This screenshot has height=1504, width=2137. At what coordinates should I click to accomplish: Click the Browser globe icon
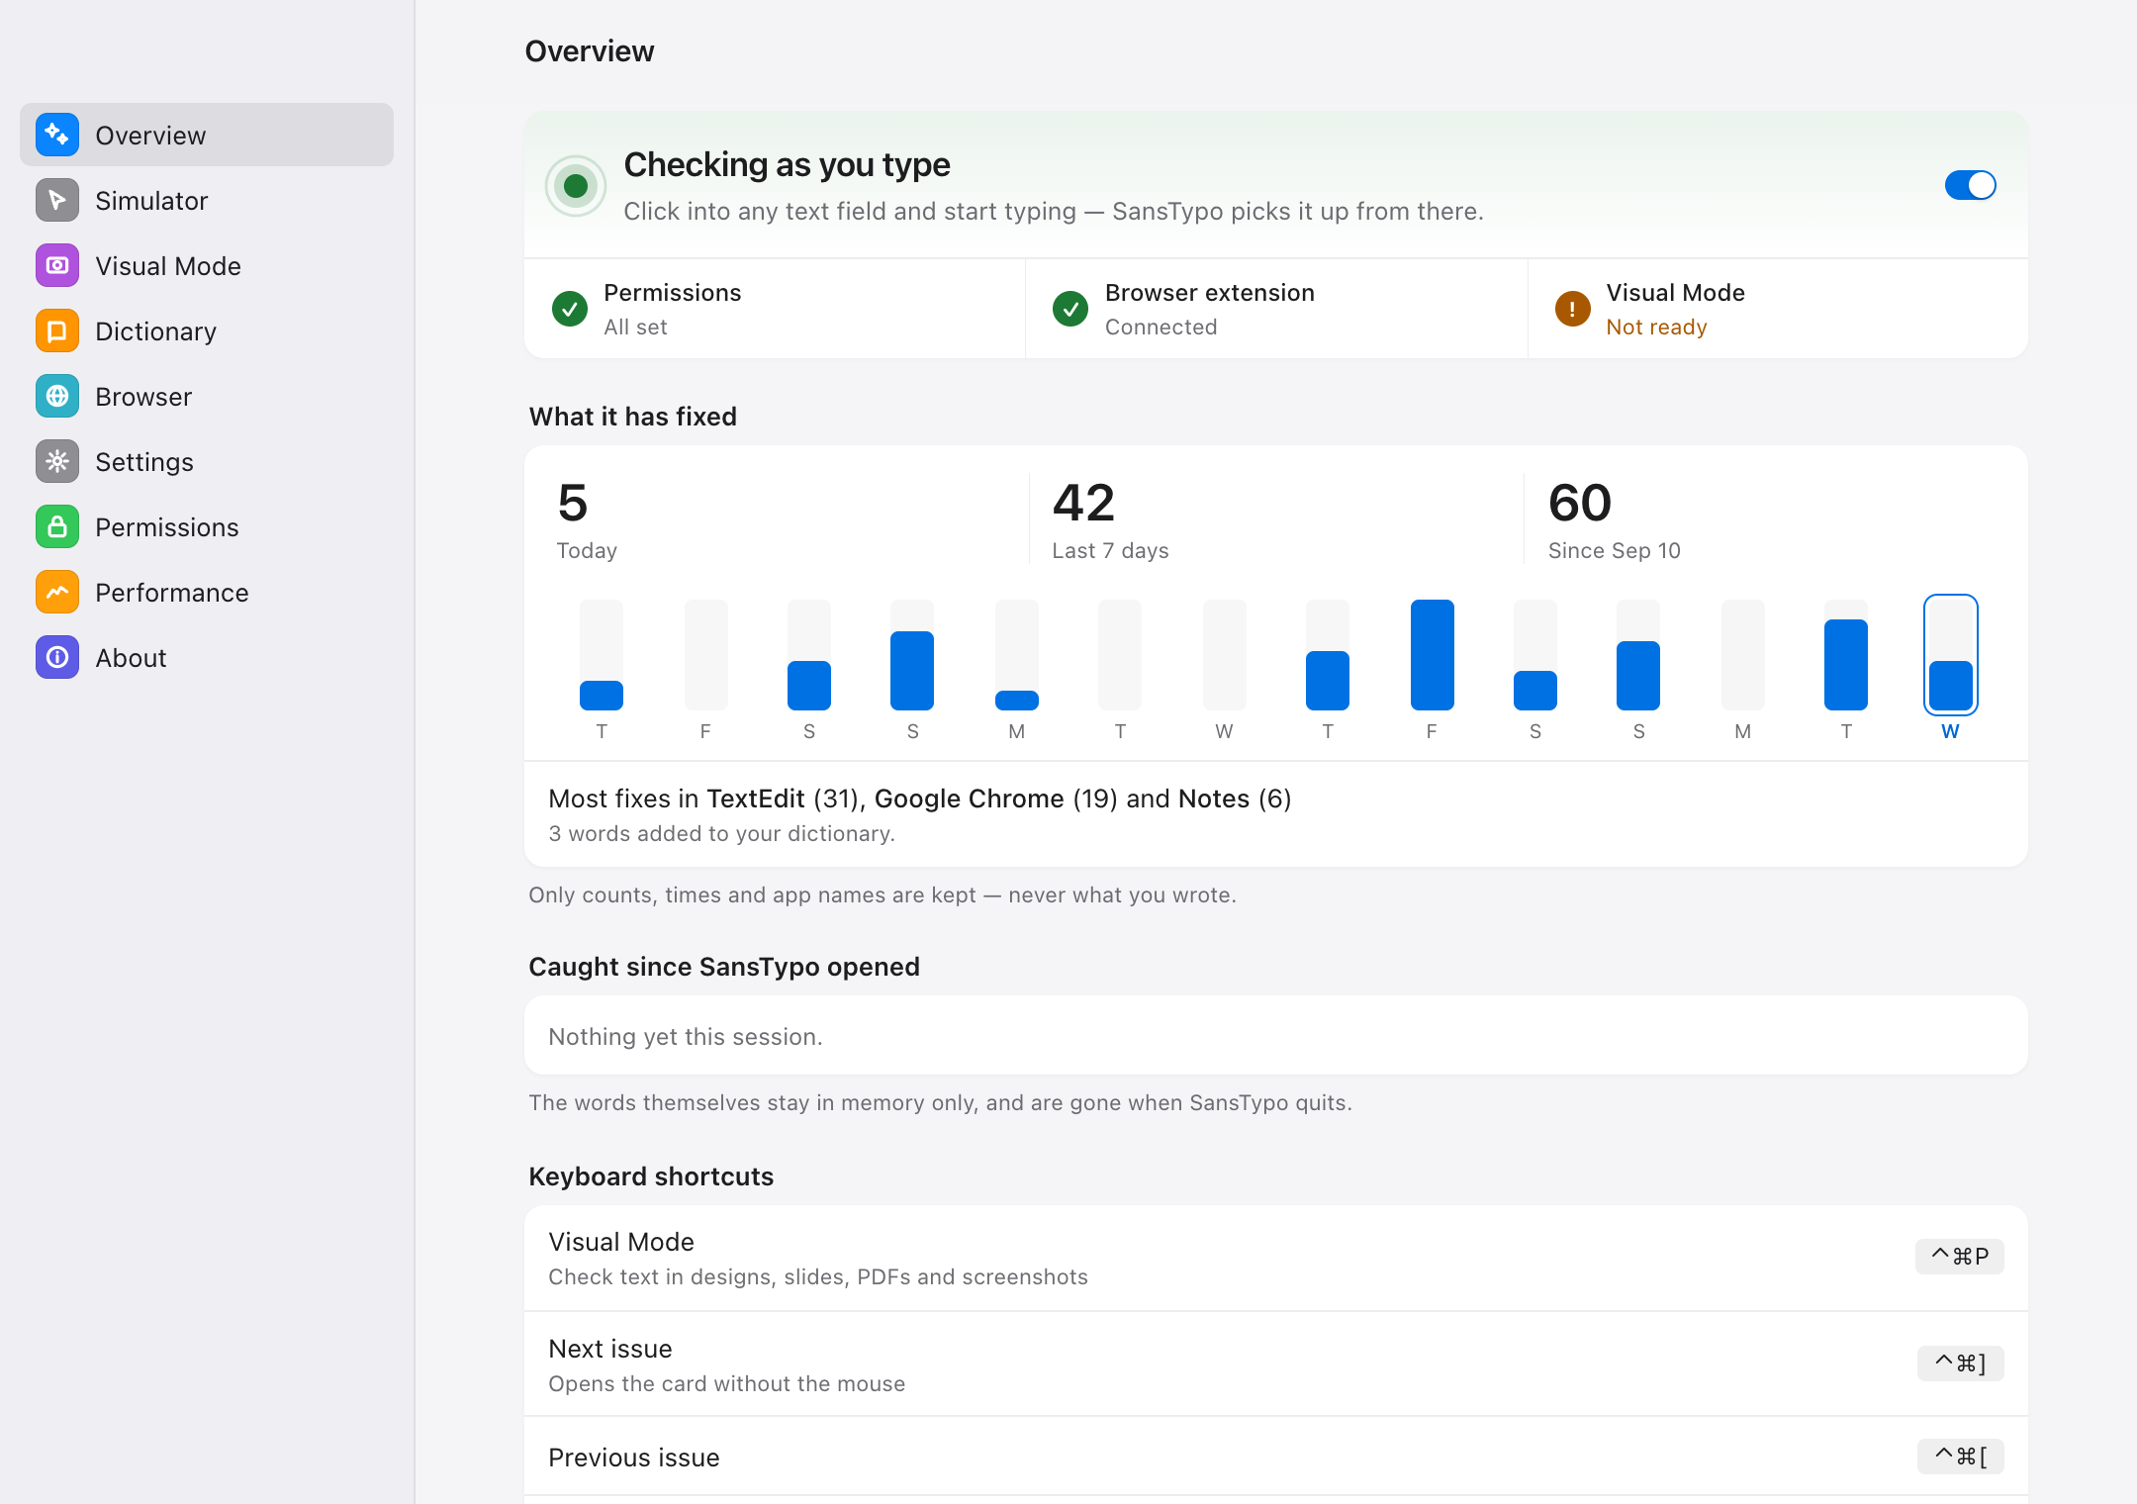coord(57,396)
